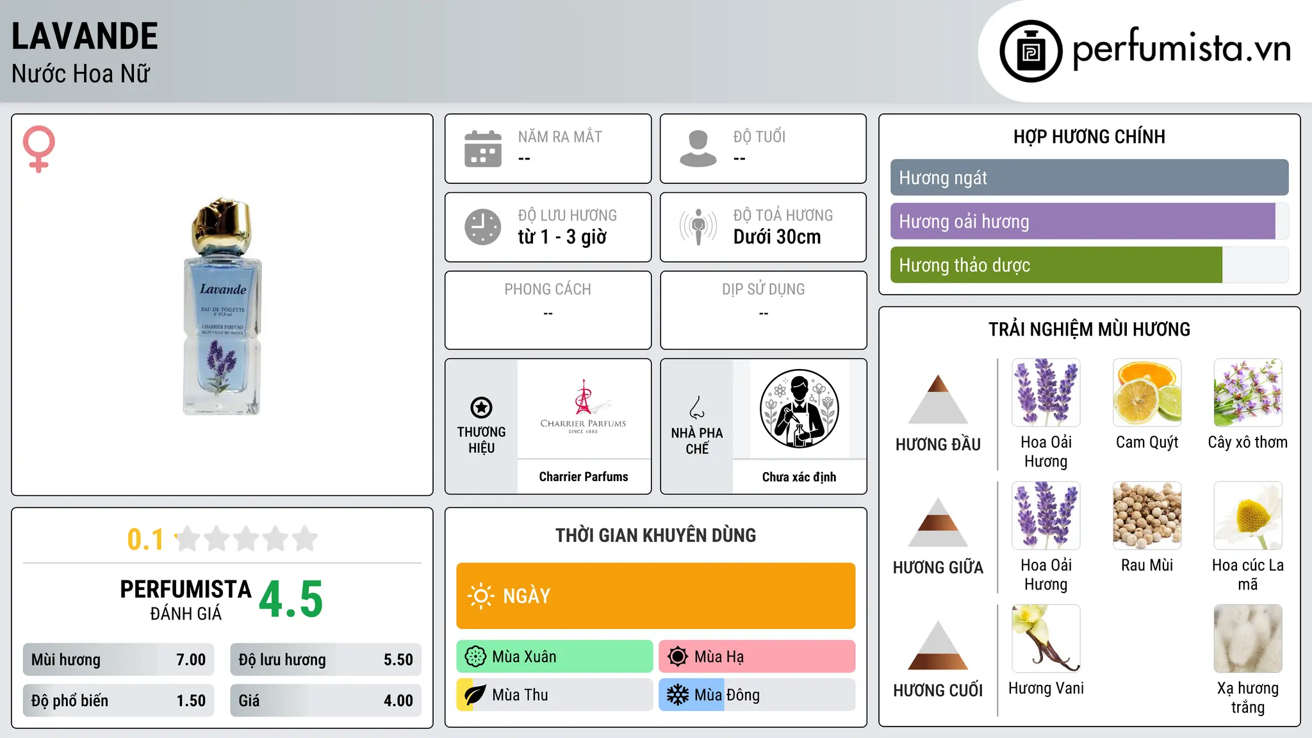Click the Mùi hương 7.00 score row
1312x738 pixels.
click(119, 660)
